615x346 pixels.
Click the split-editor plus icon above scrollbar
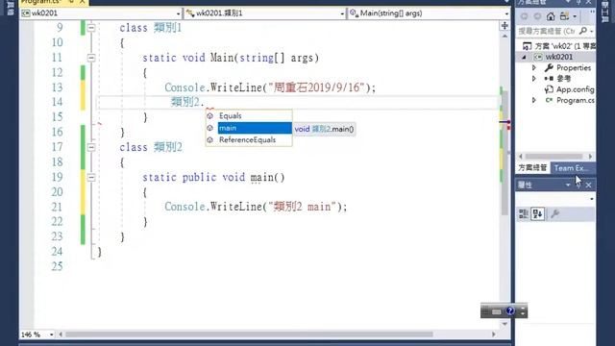tap(504, 26)
